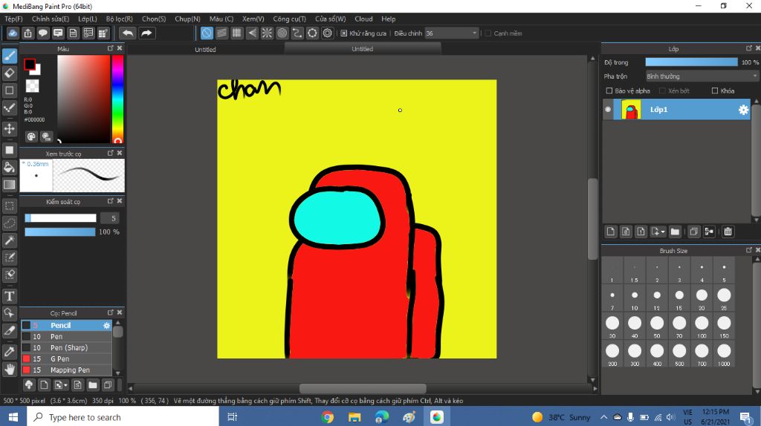Select the Bucket fill tool
Screen dimensions: 761x426
point(9,167)
